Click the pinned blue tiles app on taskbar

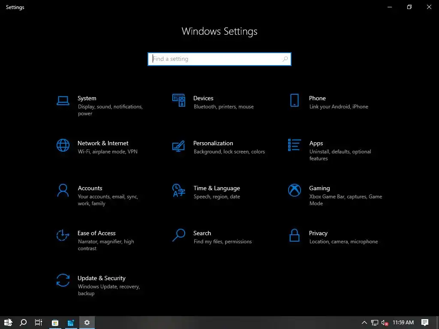coord(71,323)
